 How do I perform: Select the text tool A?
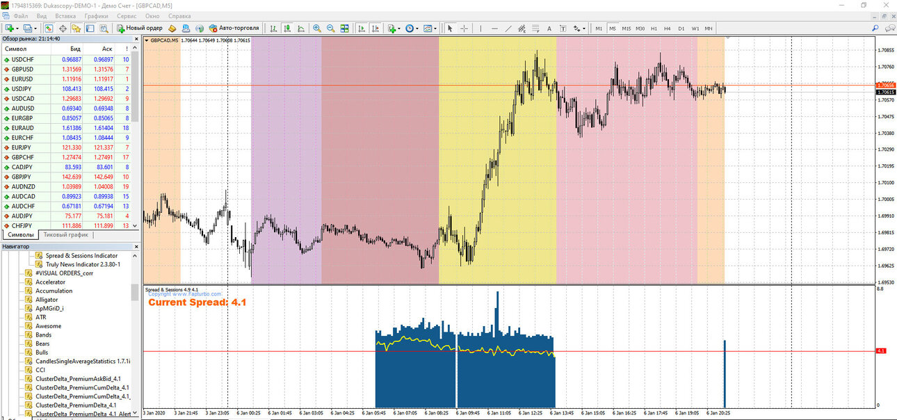[x=549, y=28]
